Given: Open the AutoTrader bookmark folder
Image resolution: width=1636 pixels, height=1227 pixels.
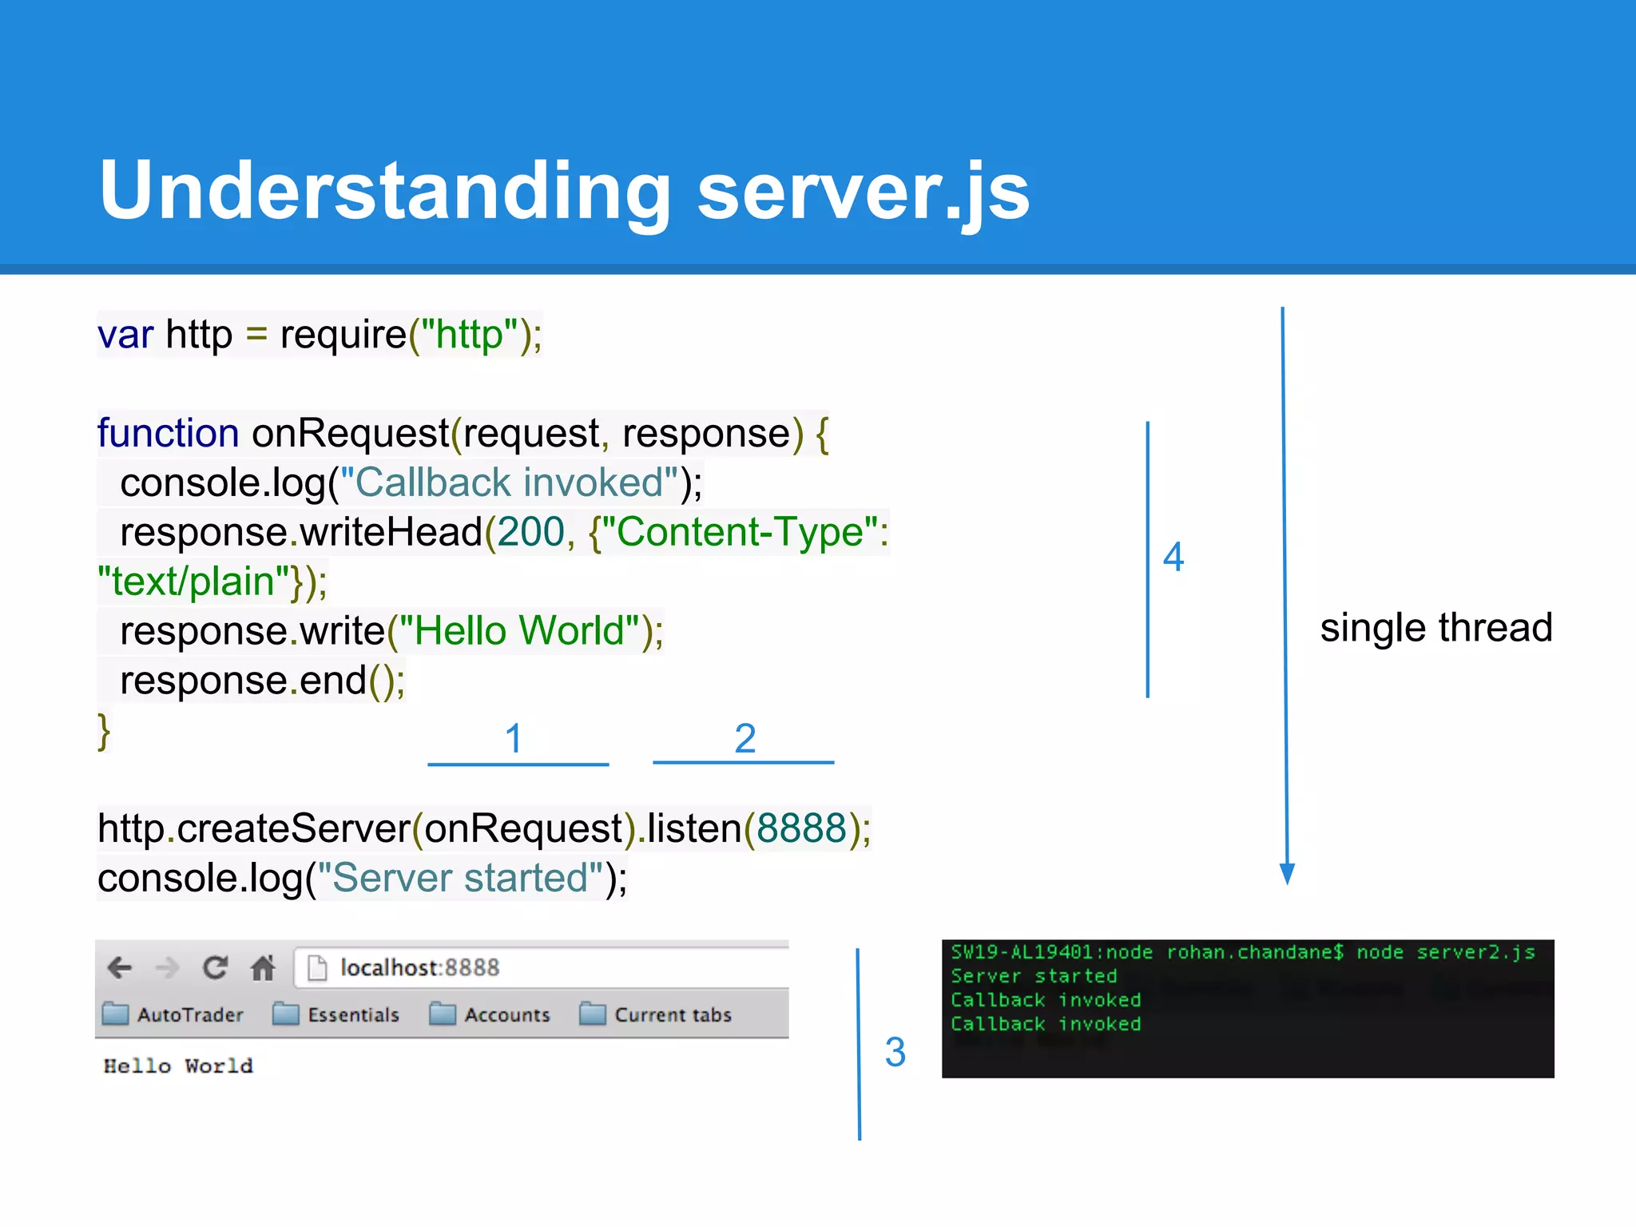Looking at the screenshot, I should click(173, 1015).
